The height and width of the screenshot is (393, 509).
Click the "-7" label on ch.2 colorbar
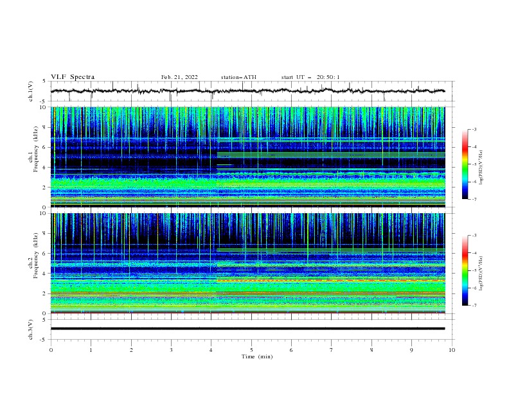click(474, 306)
